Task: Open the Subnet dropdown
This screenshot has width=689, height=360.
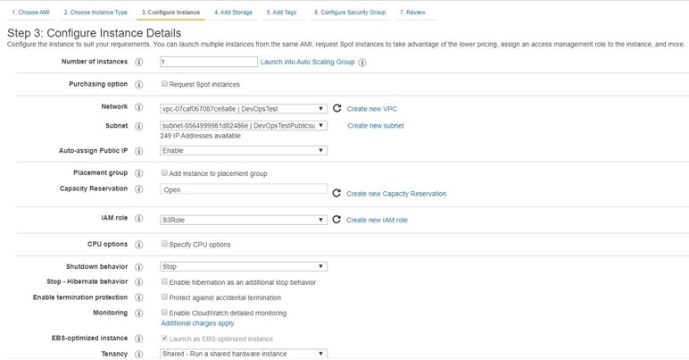Action: (x=244, y=126)
